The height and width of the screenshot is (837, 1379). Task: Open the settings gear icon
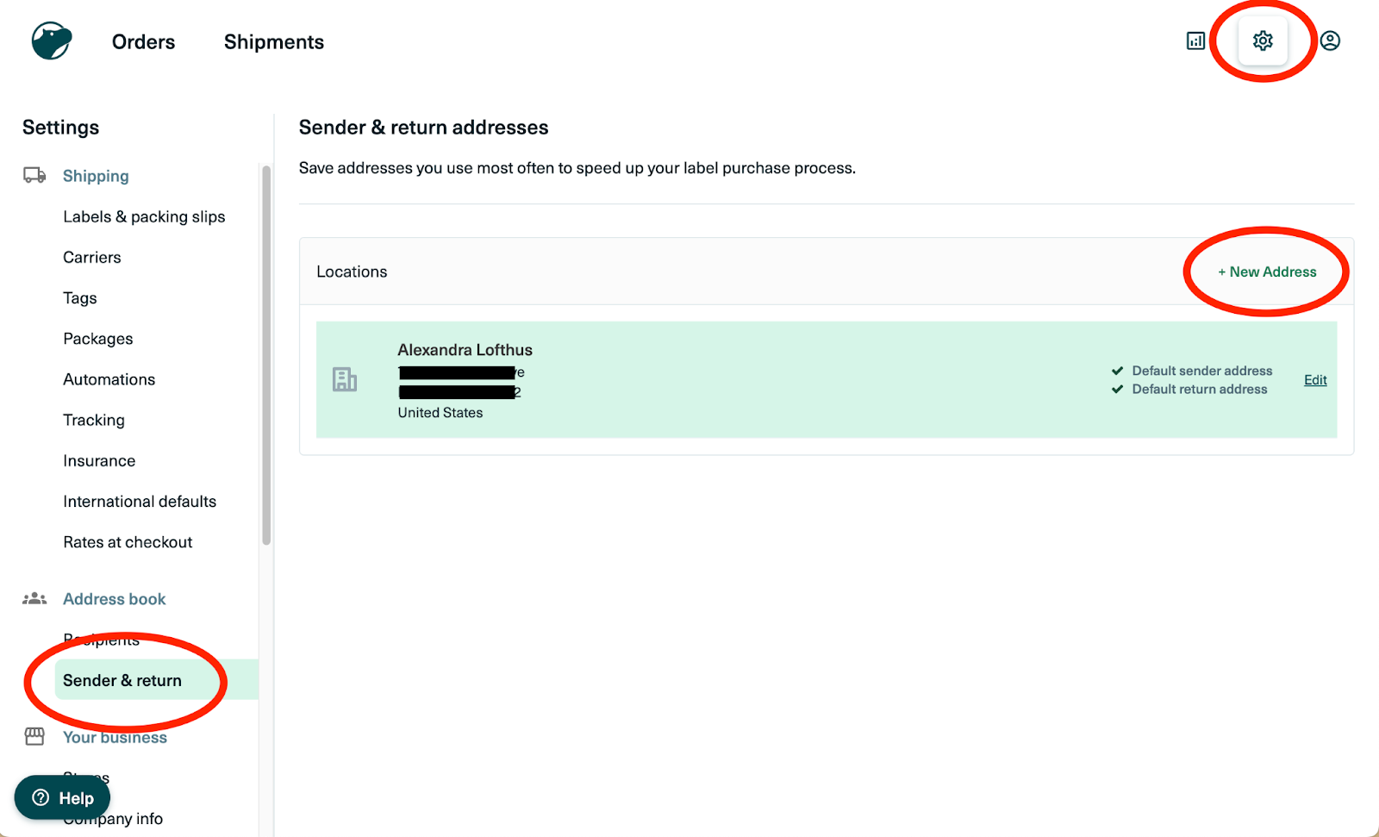click(1263, 41)
